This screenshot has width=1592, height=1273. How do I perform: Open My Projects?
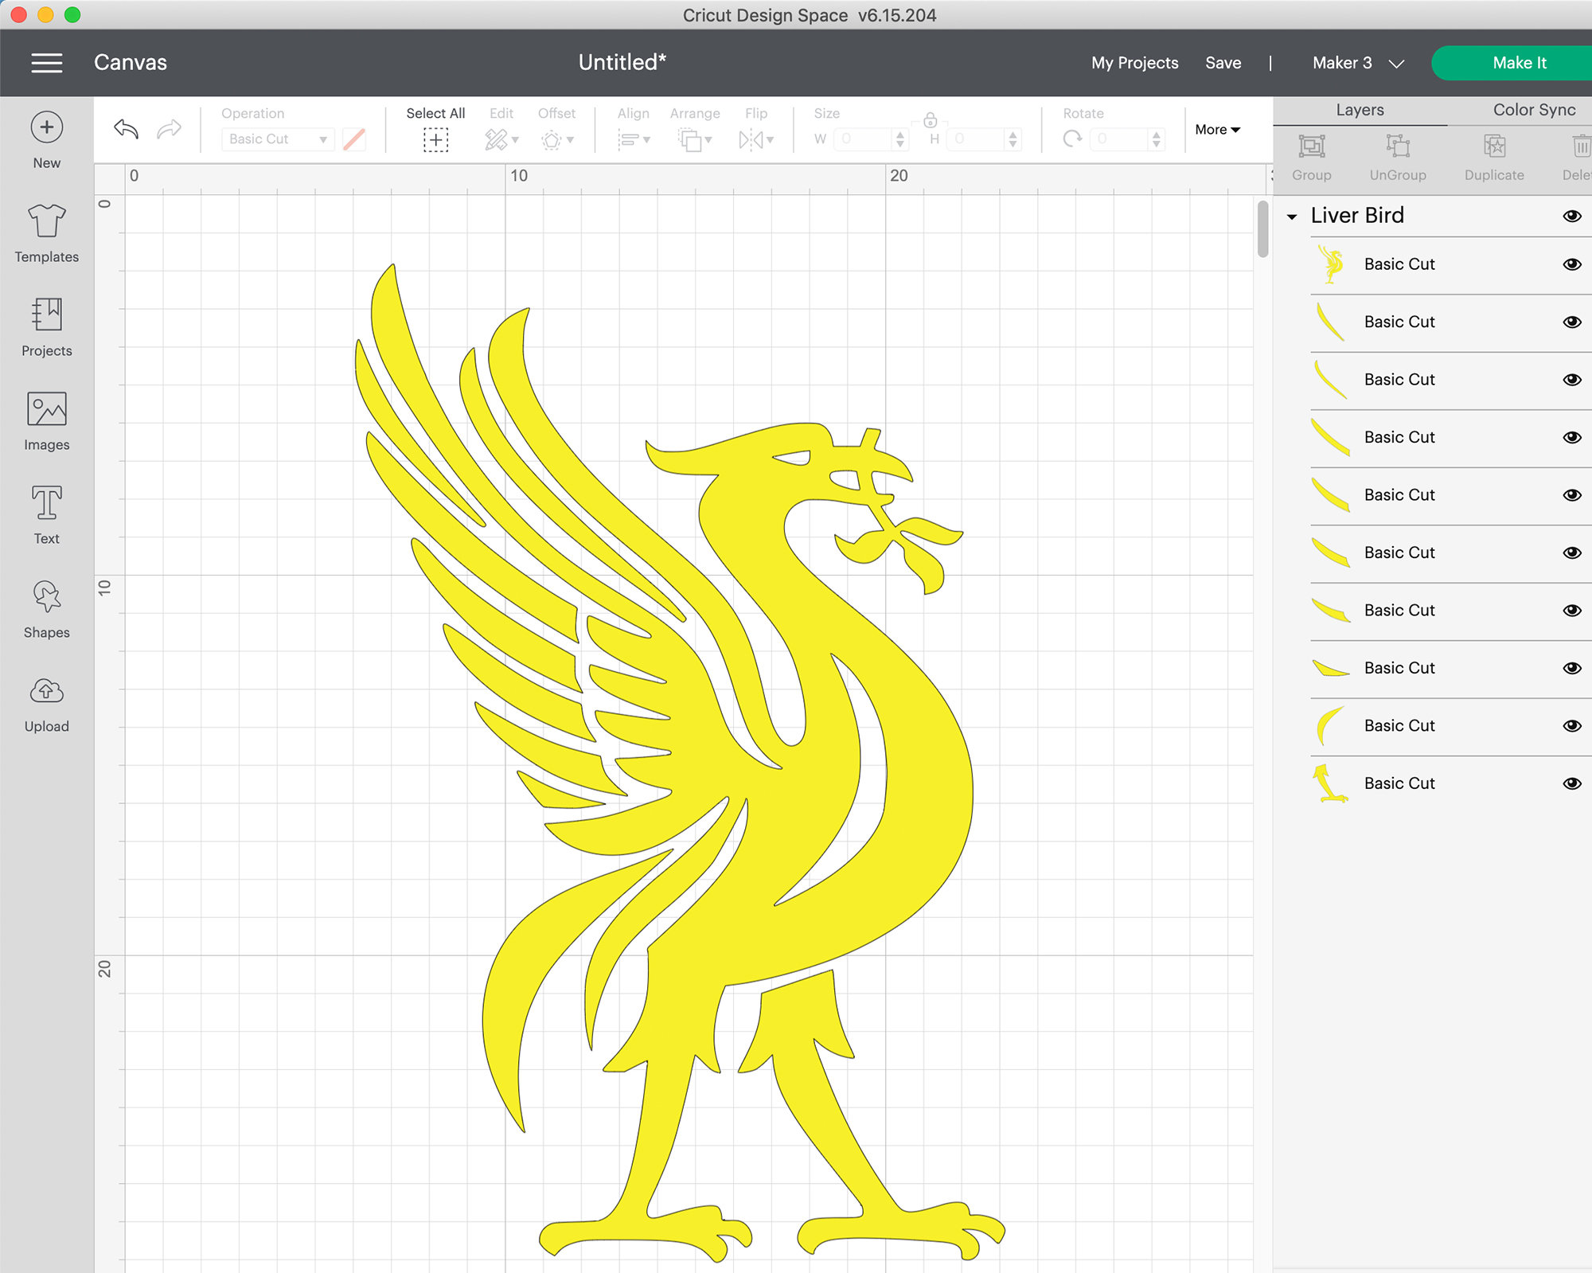pyautogui.click(x=1134, y=63)
